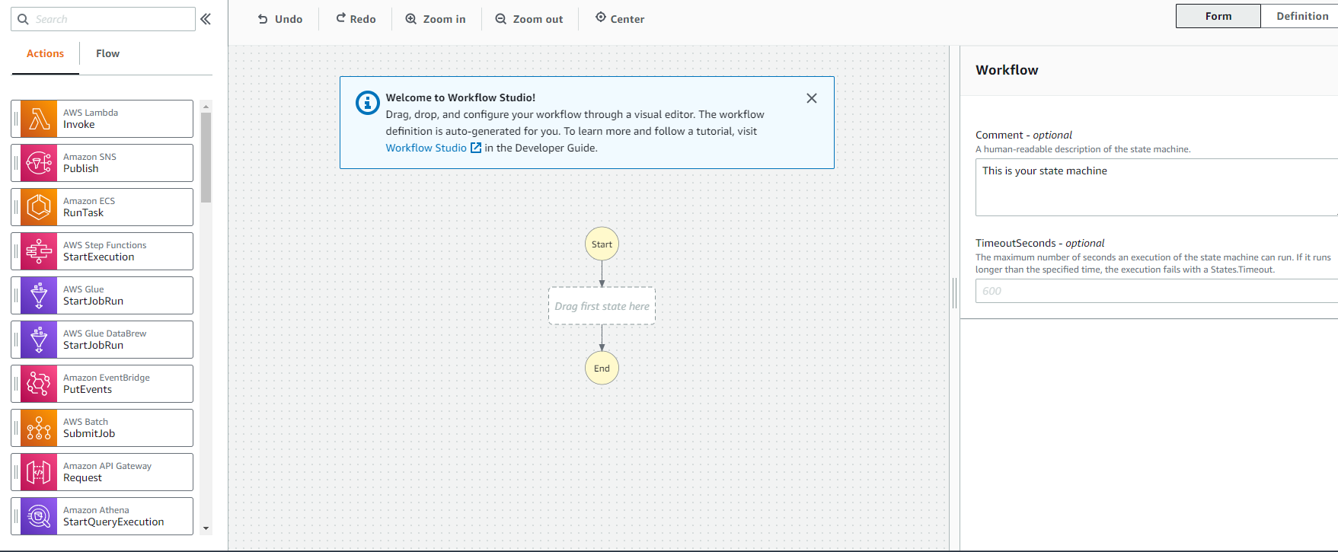Click the AWS Glue DataBrew StartJobRun icon
The height and width of the screenshot is (552, 1338).
point(39,340)
